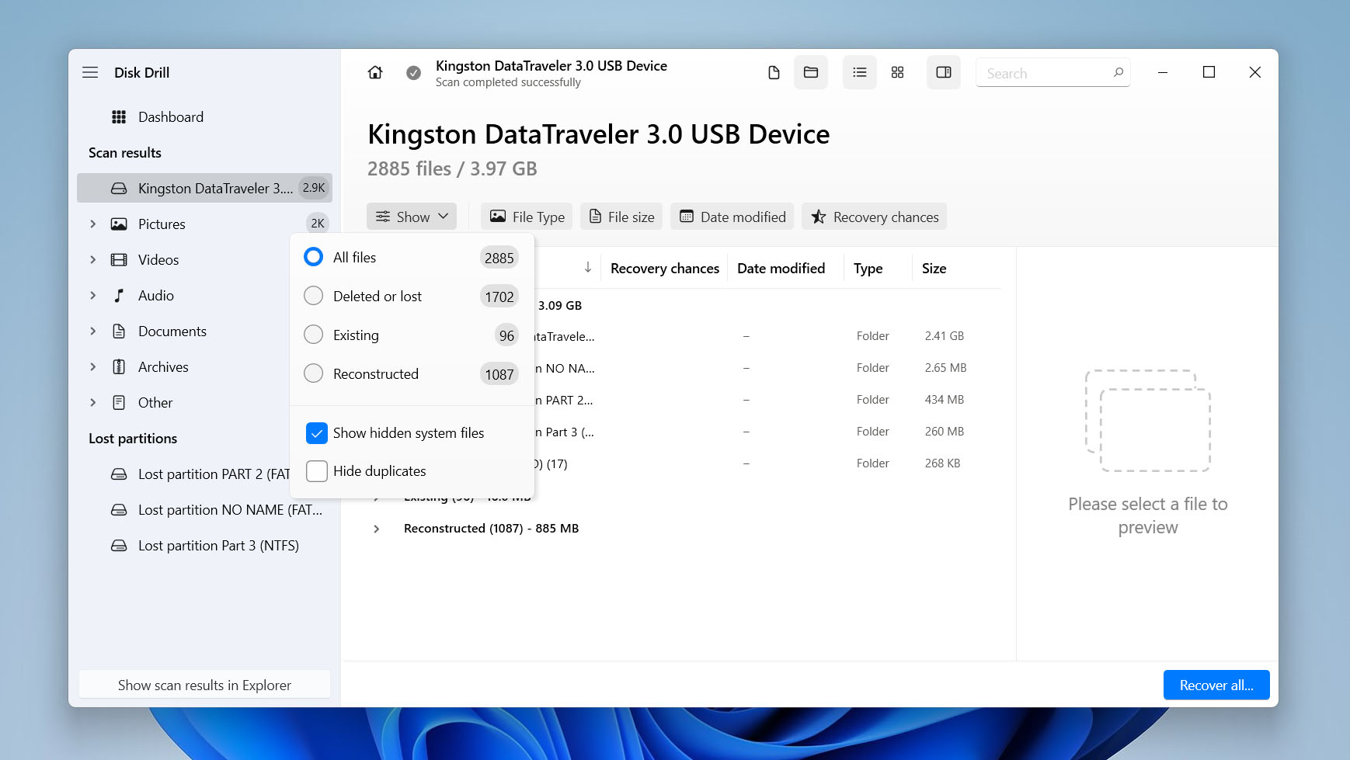Expand Pictures tree chevron

[x=93, y=224]
